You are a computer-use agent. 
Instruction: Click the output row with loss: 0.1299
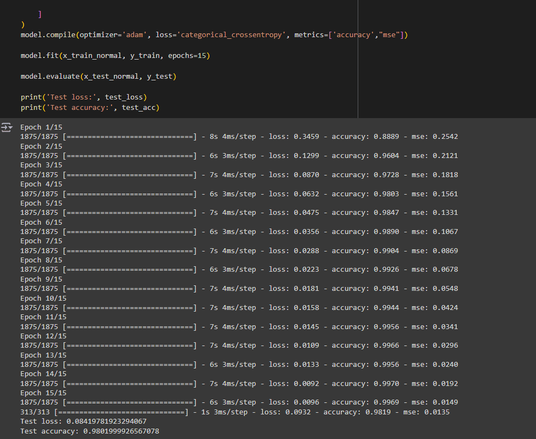point(239,156)
